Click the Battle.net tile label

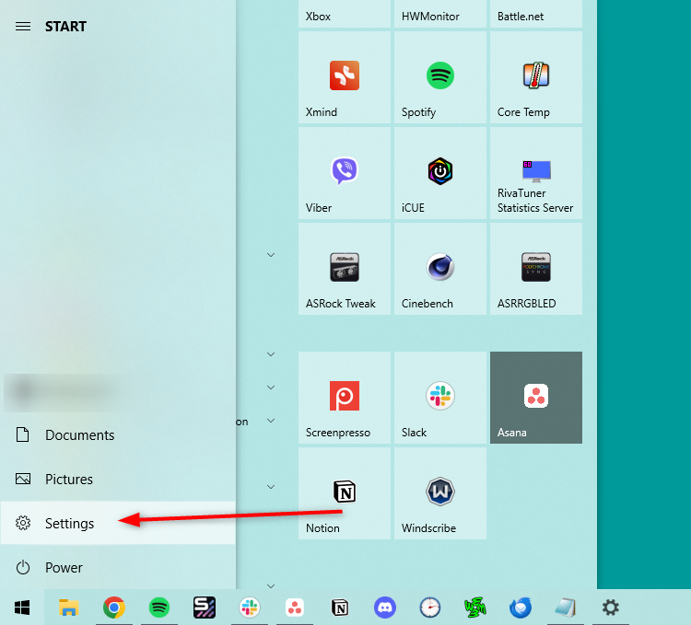[520, 17]
